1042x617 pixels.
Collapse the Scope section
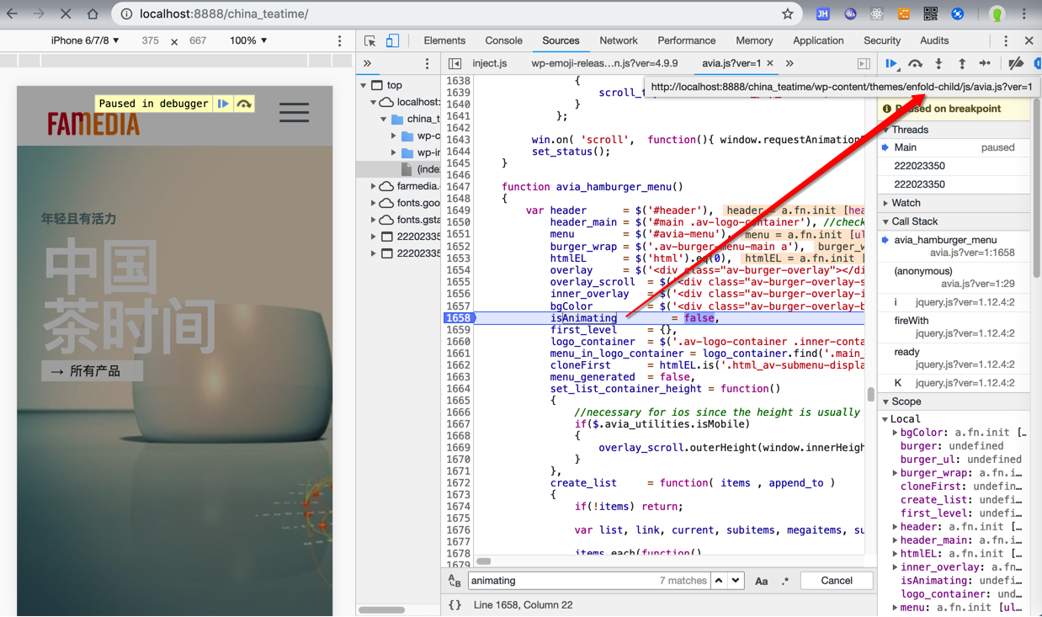coord(906,402)
